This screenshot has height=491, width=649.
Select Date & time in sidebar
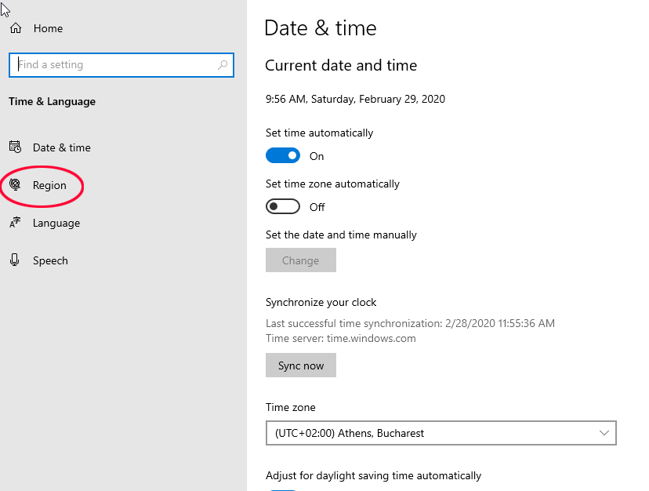click(62, 148)
